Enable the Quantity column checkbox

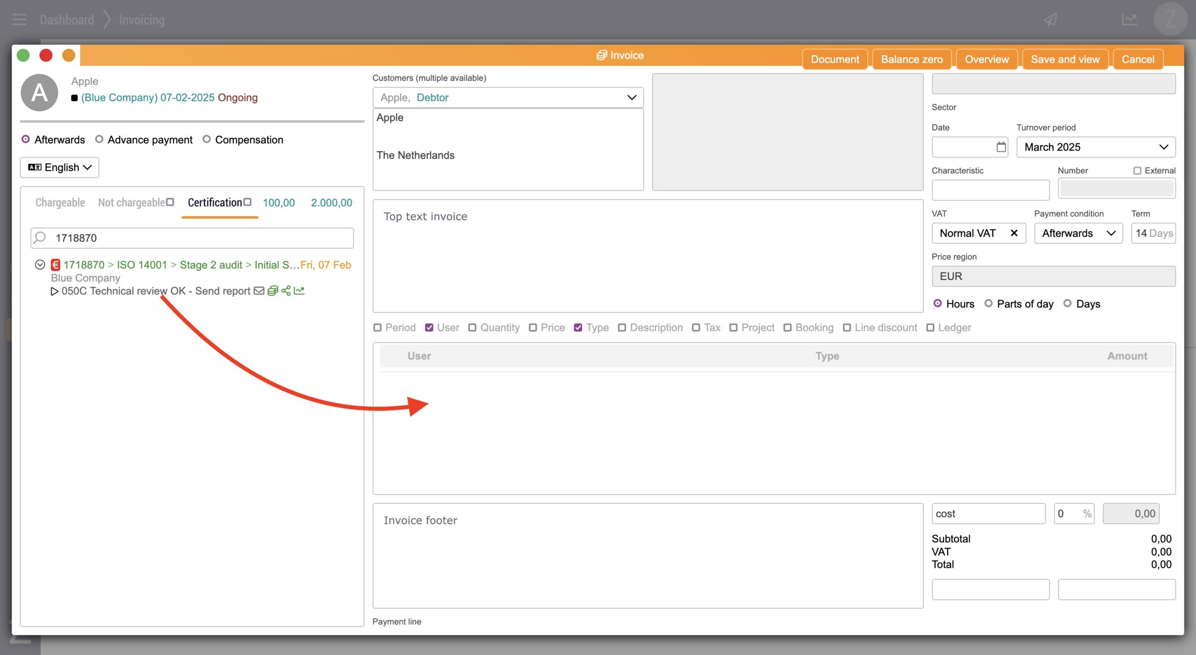click(x=472, y=328)
